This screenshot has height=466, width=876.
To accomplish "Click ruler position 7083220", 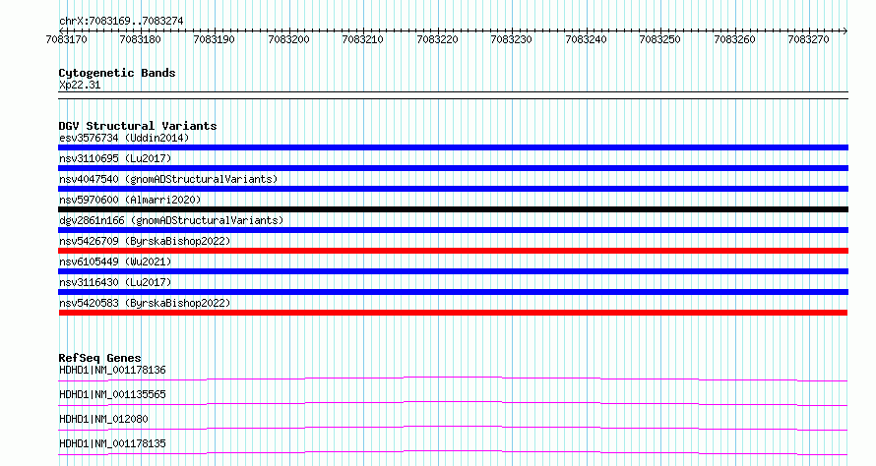I will 437,39.
